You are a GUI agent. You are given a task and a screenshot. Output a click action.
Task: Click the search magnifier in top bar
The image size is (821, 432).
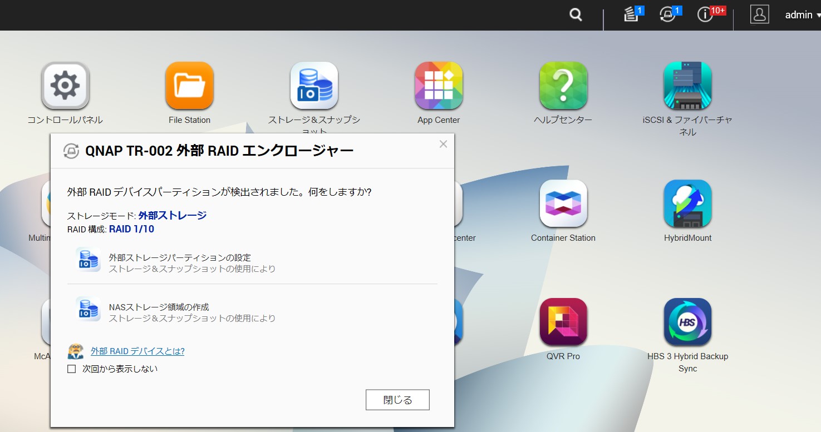576,15
